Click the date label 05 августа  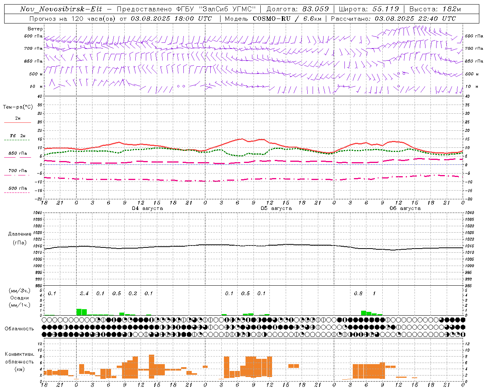coord(276,208)
